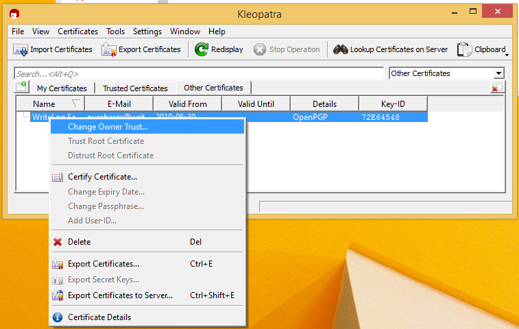519x329 pixels.
Task: Click the Export Certificates context menu icon
Action: pos(58,264)
